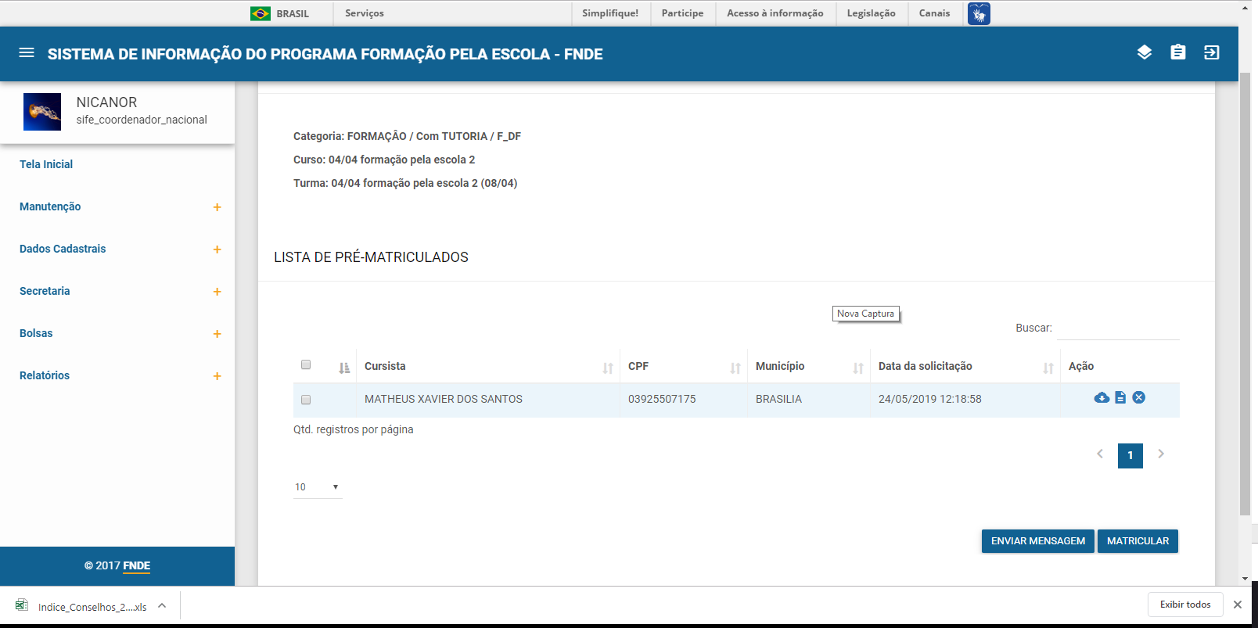This screenshot has height=628, width=1258.
Task: Open the hamburger side menu
Action: (27, 53)
